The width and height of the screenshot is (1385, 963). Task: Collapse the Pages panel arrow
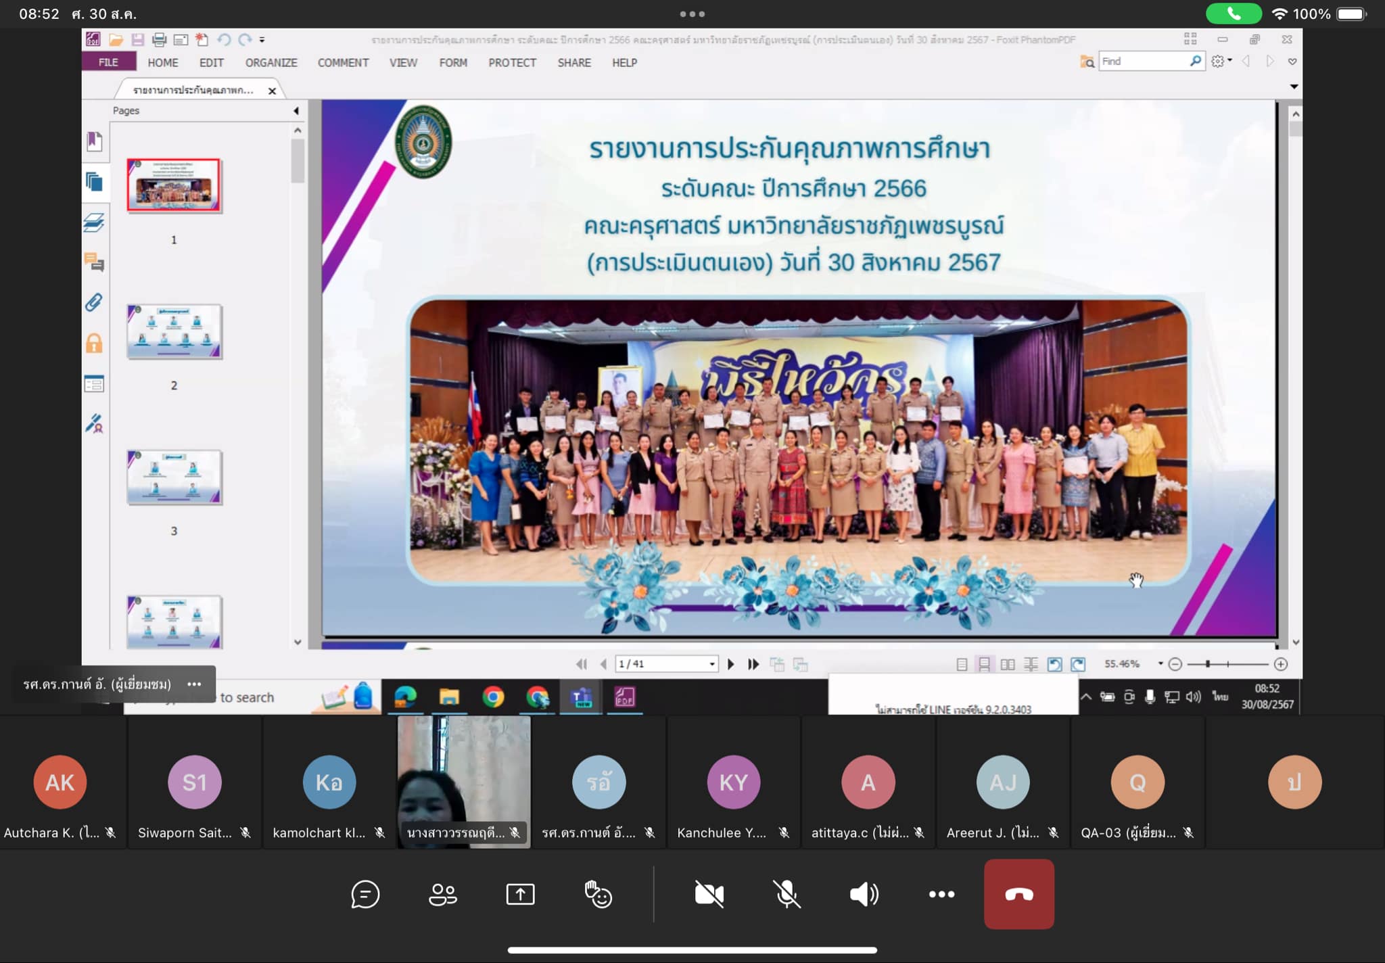click(296, 110)
